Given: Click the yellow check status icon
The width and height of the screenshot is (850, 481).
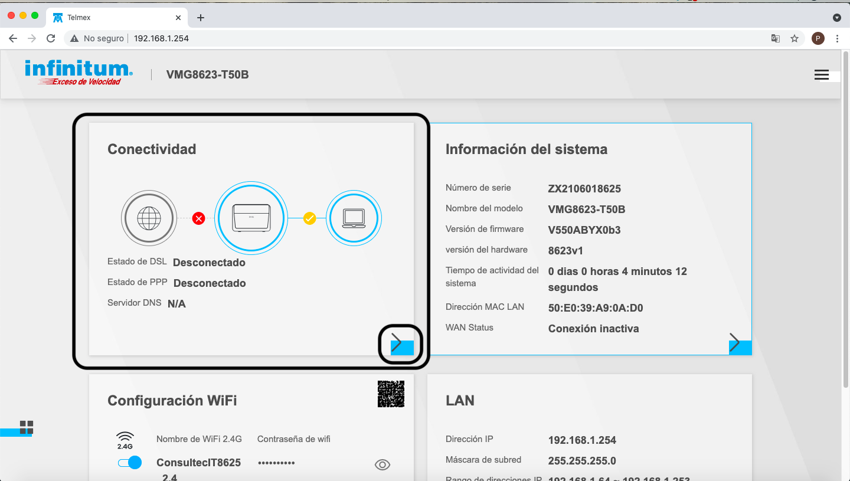Looking at the screenshot, I should tap(309, 218).
